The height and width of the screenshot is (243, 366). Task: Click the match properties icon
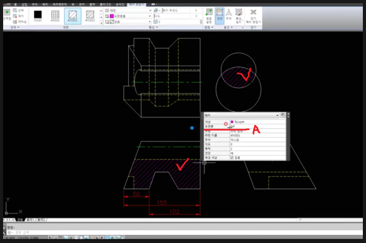pos(239,16)
